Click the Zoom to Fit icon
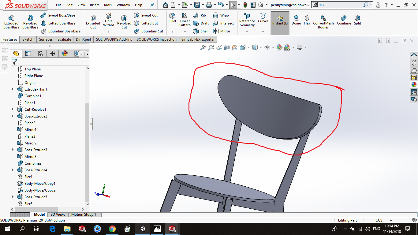Viewport: 418px width, 235px height. pyautogui.click(x=203, y=47)
